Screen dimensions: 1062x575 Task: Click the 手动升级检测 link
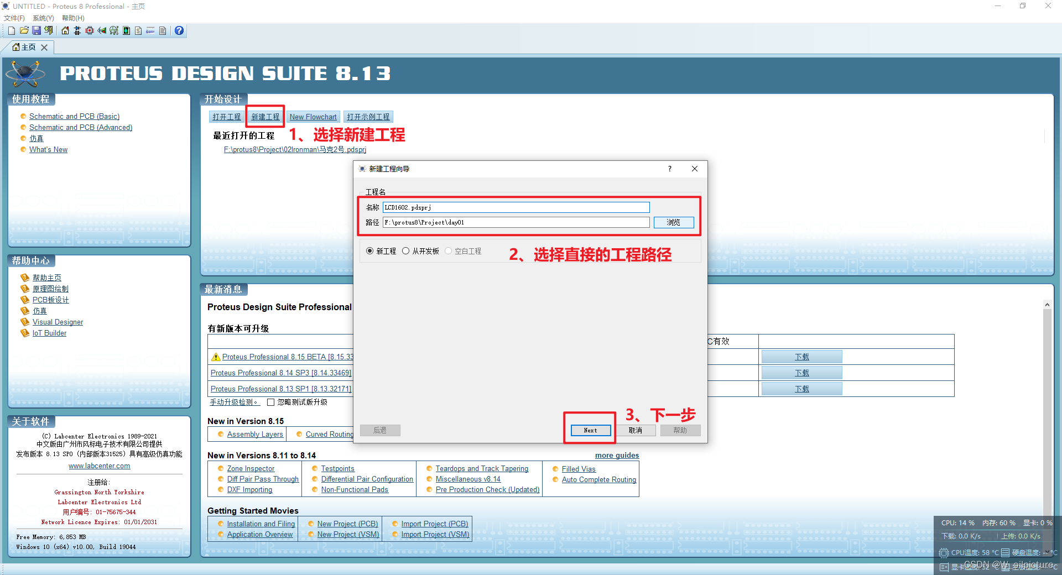[x=233, y=402]
